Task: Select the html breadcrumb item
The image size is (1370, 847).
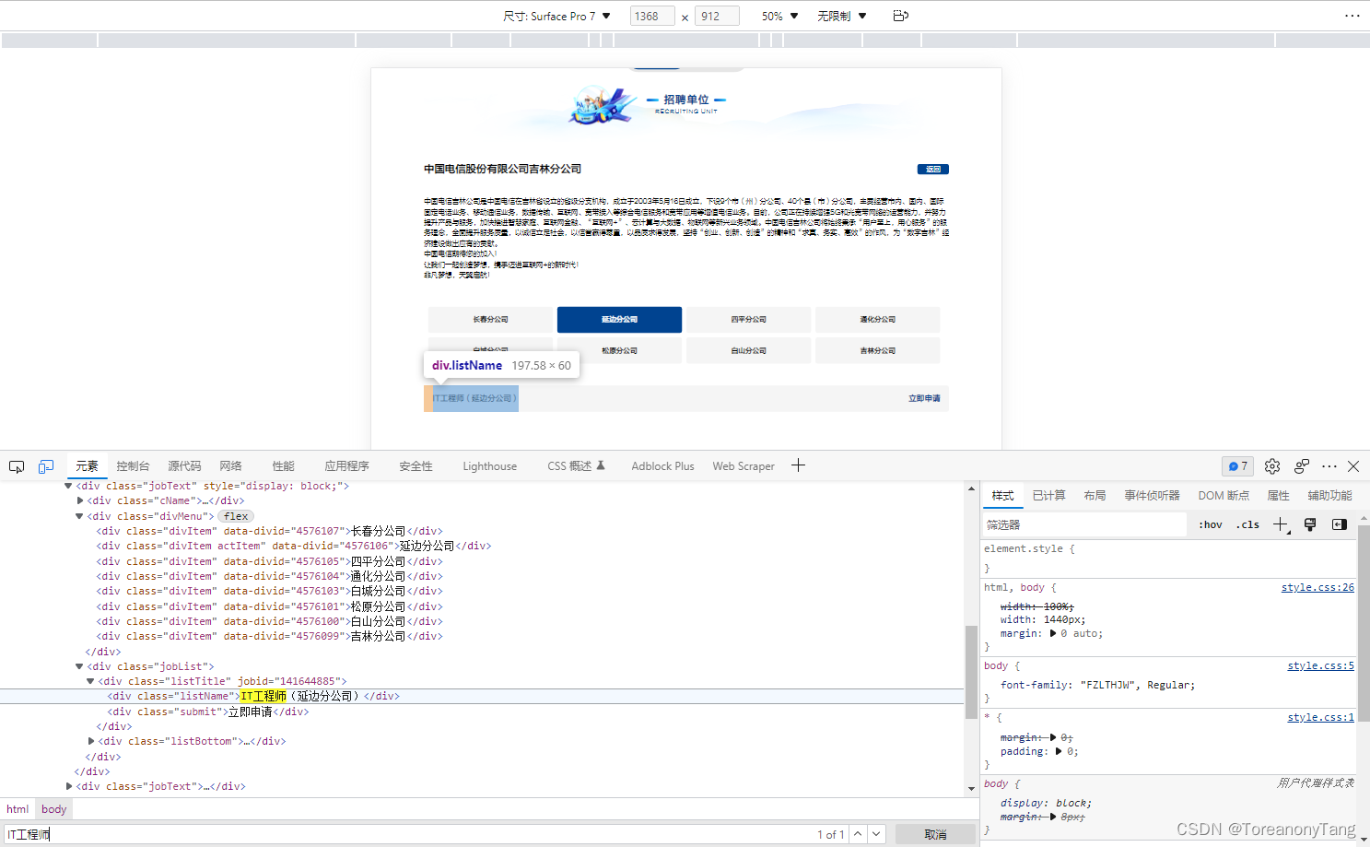Action: pos(18,809)
